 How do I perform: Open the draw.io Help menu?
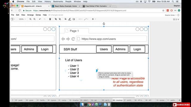click(45, 15)
